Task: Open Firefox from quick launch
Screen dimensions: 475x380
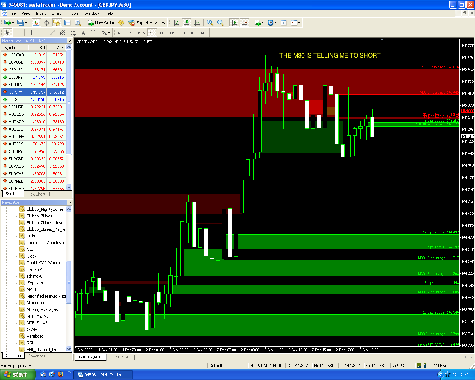Action: pyautogui.click(x=60, y=374)
